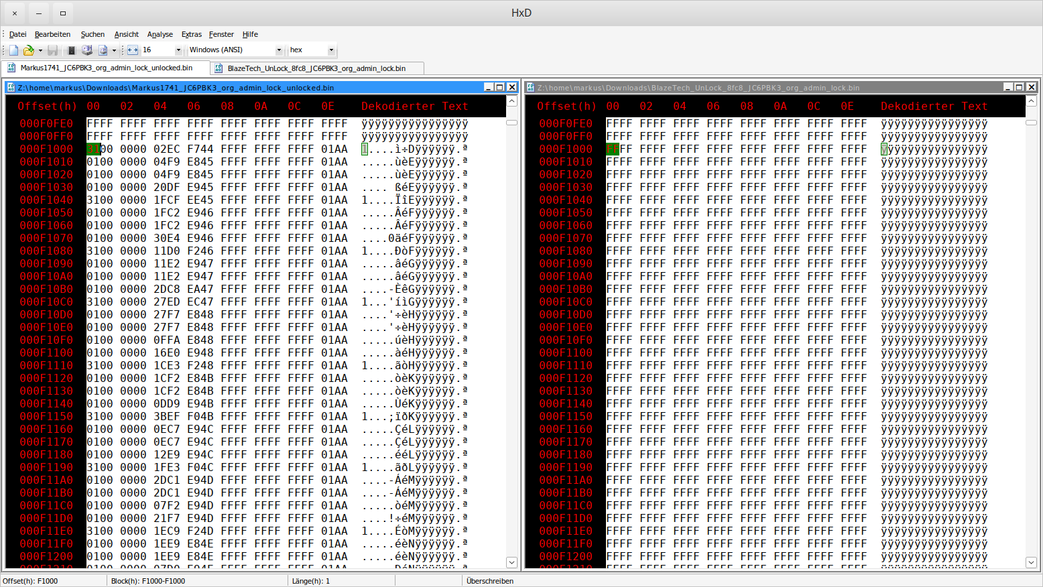Click the bytes-per-row width arrows icon
This screenshot has width=1043, height=587.
[133, 50]
